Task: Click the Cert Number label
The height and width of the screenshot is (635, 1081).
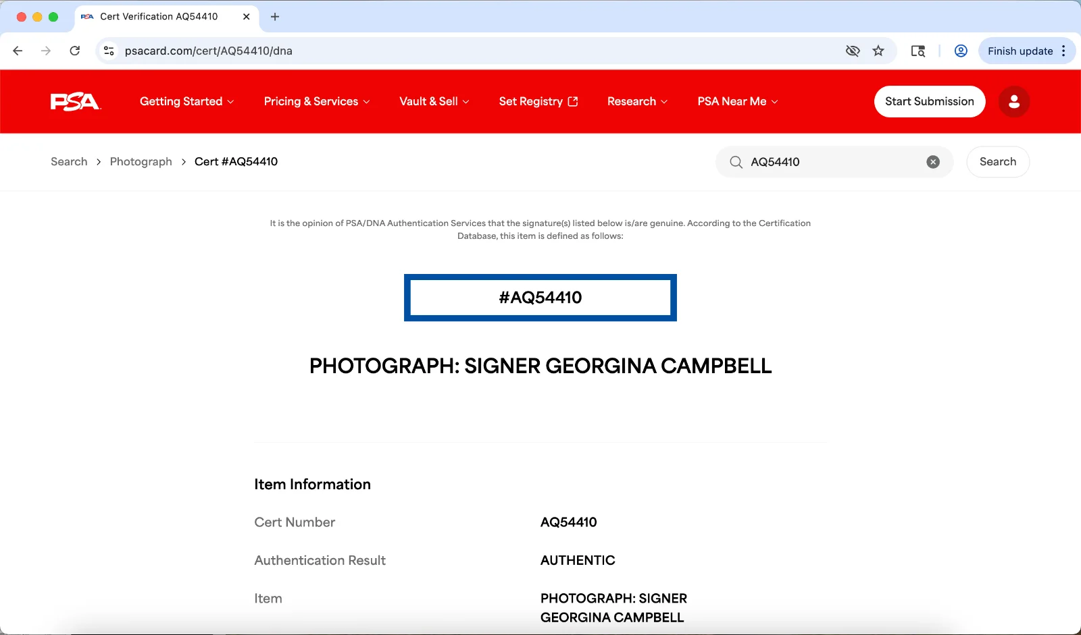Action: pyautogui.click(x=295, y=522)
